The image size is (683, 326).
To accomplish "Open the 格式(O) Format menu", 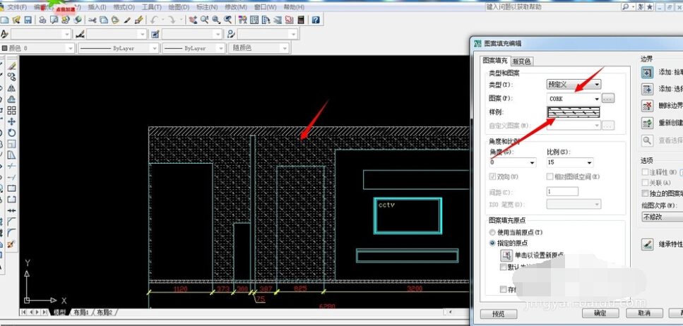I will pyautogui.click(x=124, y=7).
